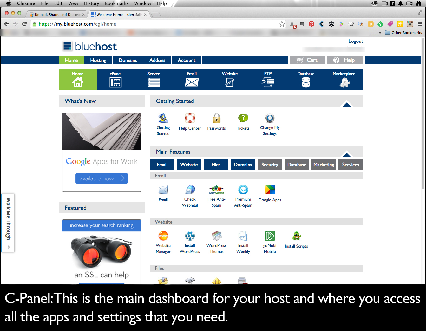Select the Hosting menu tab
The width and height of the screenshot is (426, 331).
pos(98,60)
